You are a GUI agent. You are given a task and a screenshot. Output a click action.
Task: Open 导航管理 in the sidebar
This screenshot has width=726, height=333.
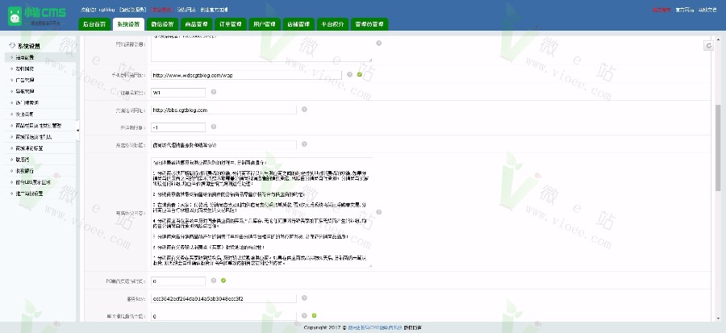(40, 92)
